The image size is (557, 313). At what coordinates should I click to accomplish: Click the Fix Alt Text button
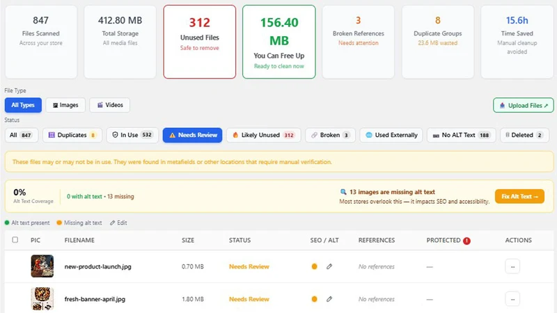point(519,196)
